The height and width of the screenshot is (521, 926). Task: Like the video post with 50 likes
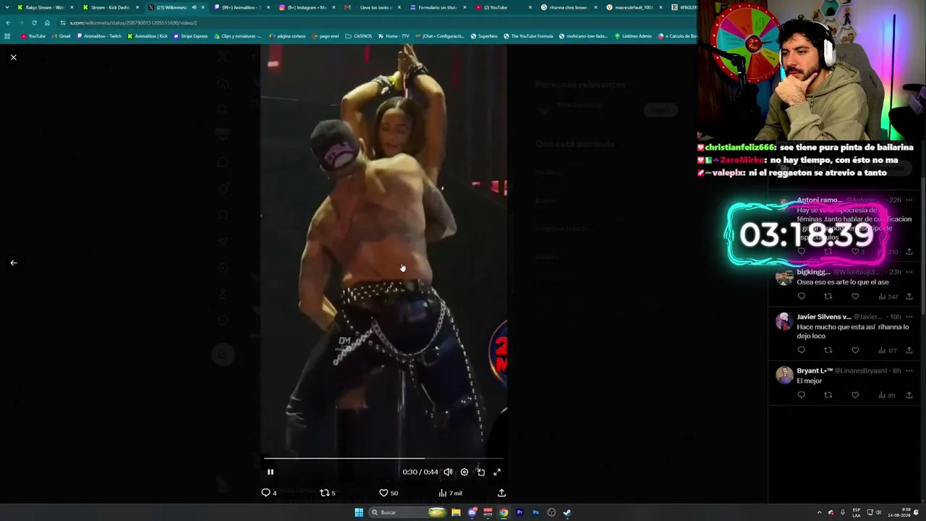pyautogui.click(x=388, y=493)
